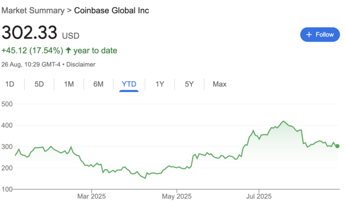Show the Max range chart
The height and width of the screenshot is (208, 345).
(x=219, y=84)
